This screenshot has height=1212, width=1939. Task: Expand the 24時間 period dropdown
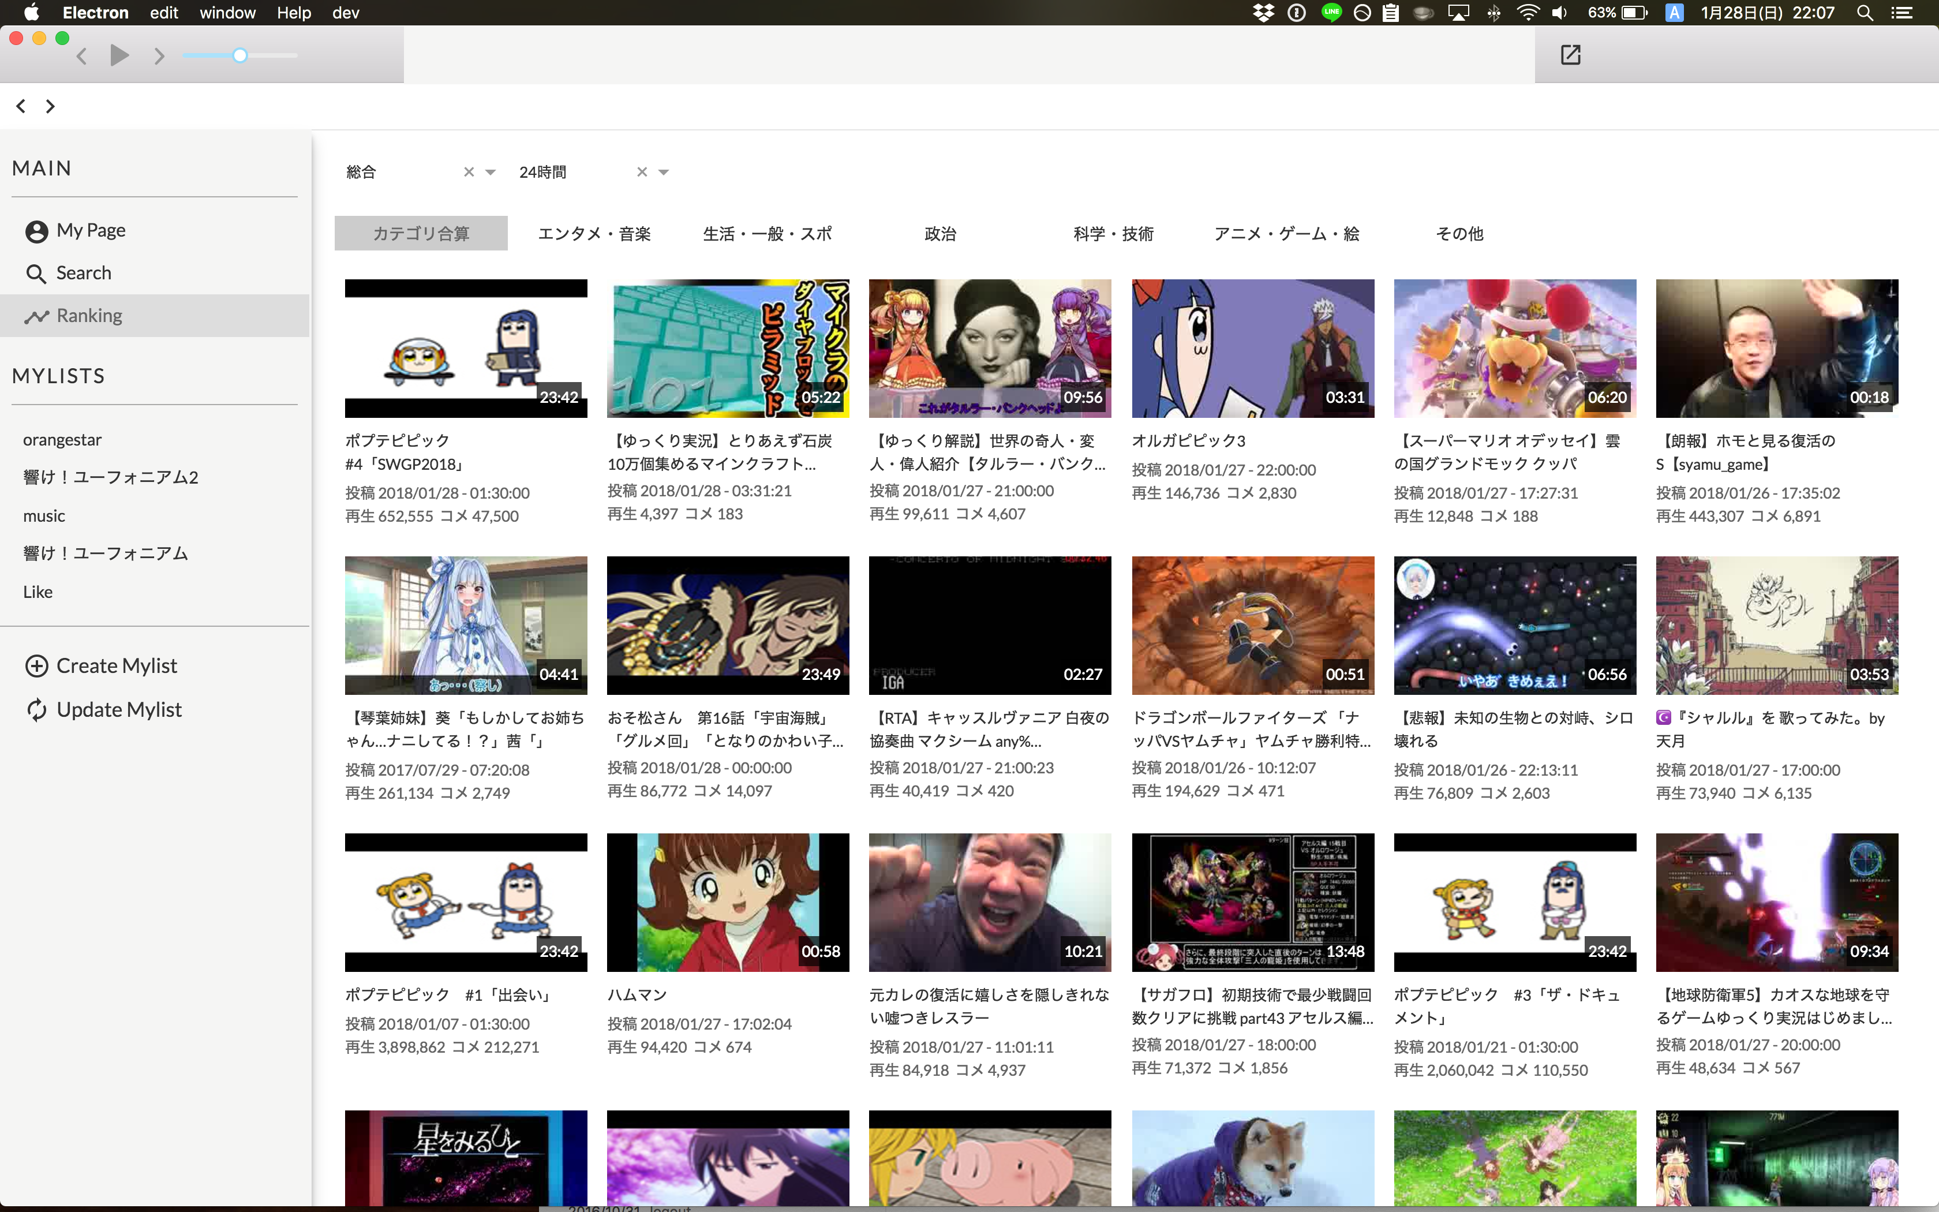click(664, 173)
